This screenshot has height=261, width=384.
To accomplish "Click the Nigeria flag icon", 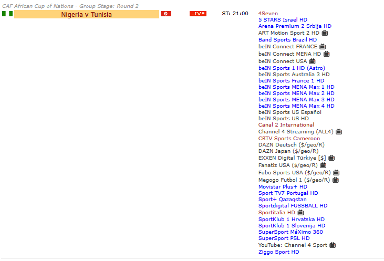I will (7, 14).
